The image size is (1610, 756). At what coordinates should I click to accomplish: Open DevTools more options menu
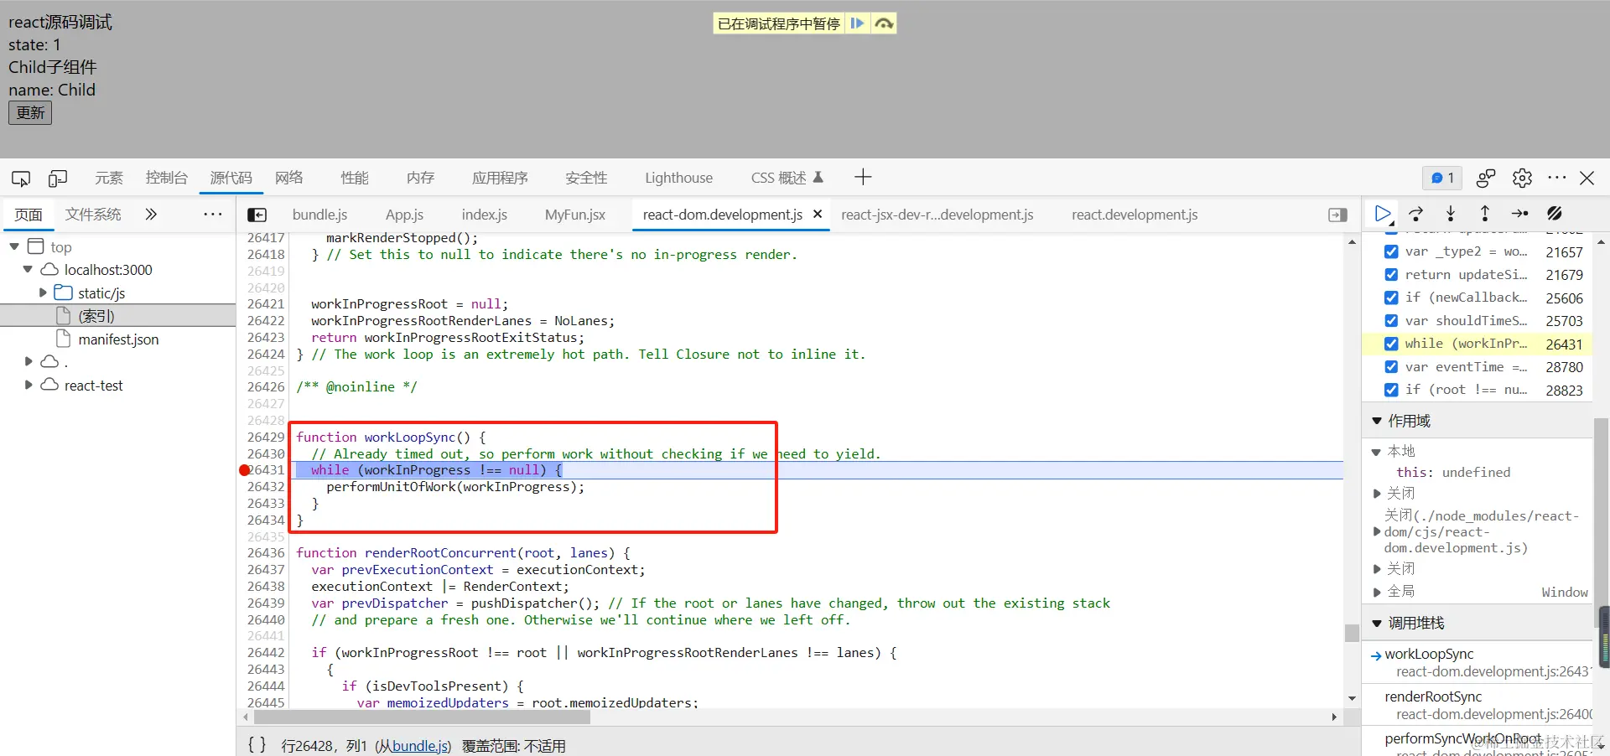(1557, 178)
